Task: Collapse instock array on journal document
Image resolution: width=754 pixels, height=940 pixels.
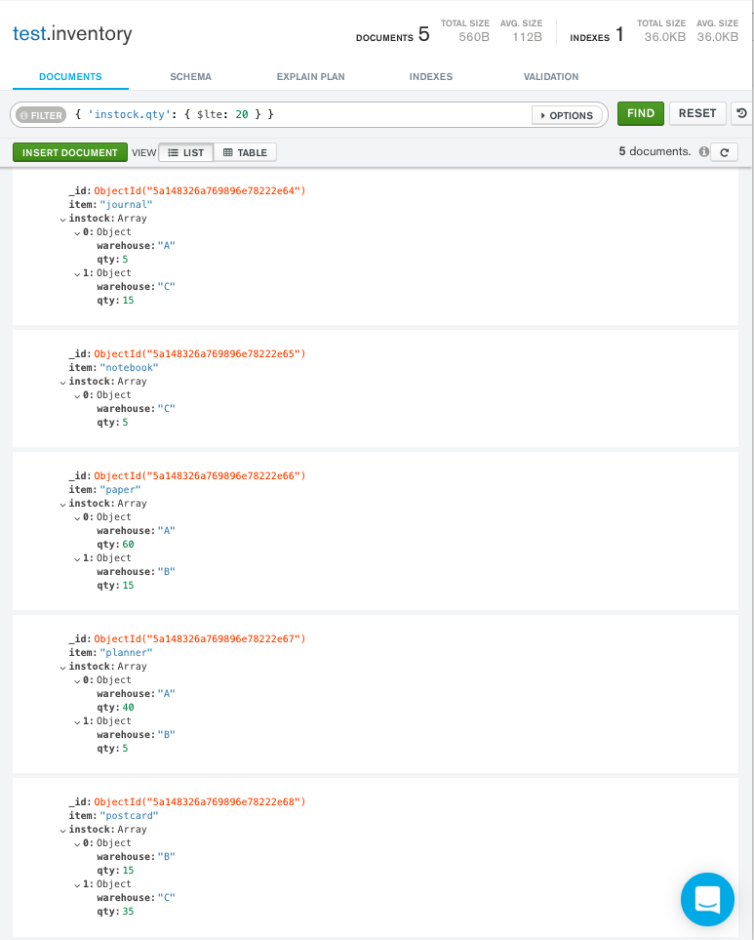Action: pyautogui.click(x=63, y=218)
